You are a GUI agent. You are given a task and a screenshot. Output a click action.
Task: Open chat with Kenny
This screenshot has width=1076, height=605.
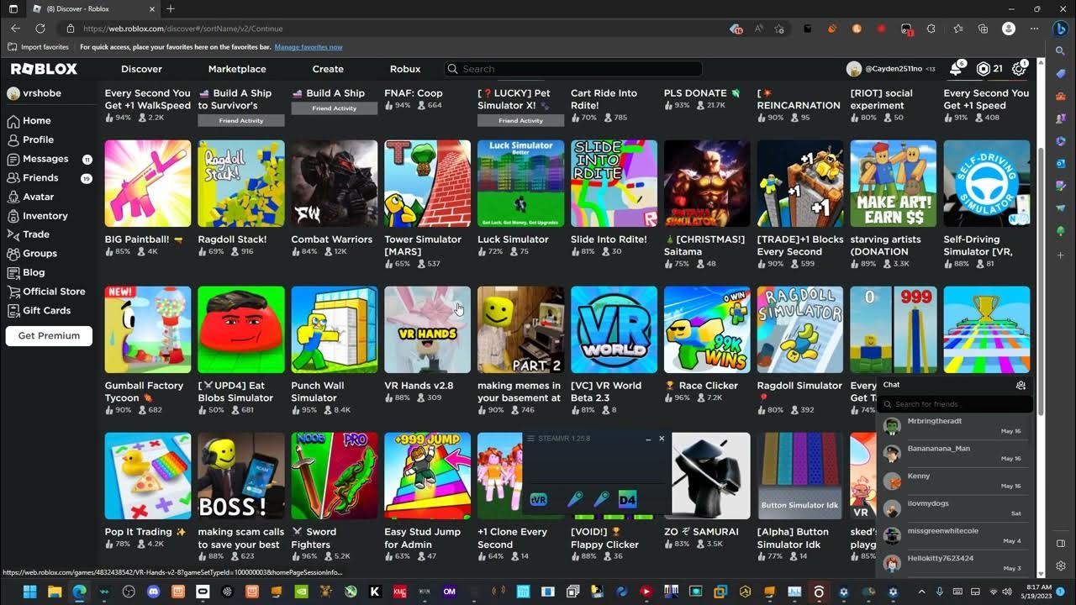click(955, 481)
